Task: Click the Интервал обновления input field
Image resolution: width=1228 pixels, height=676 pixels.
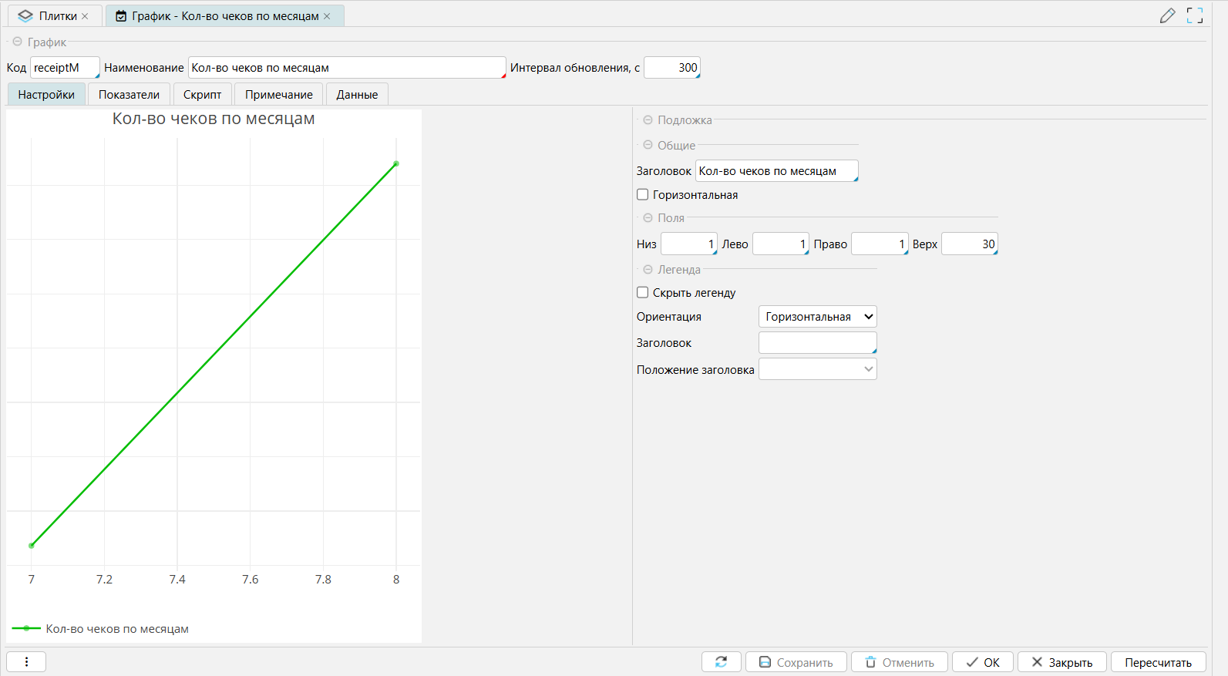Action: click(671, 68)
